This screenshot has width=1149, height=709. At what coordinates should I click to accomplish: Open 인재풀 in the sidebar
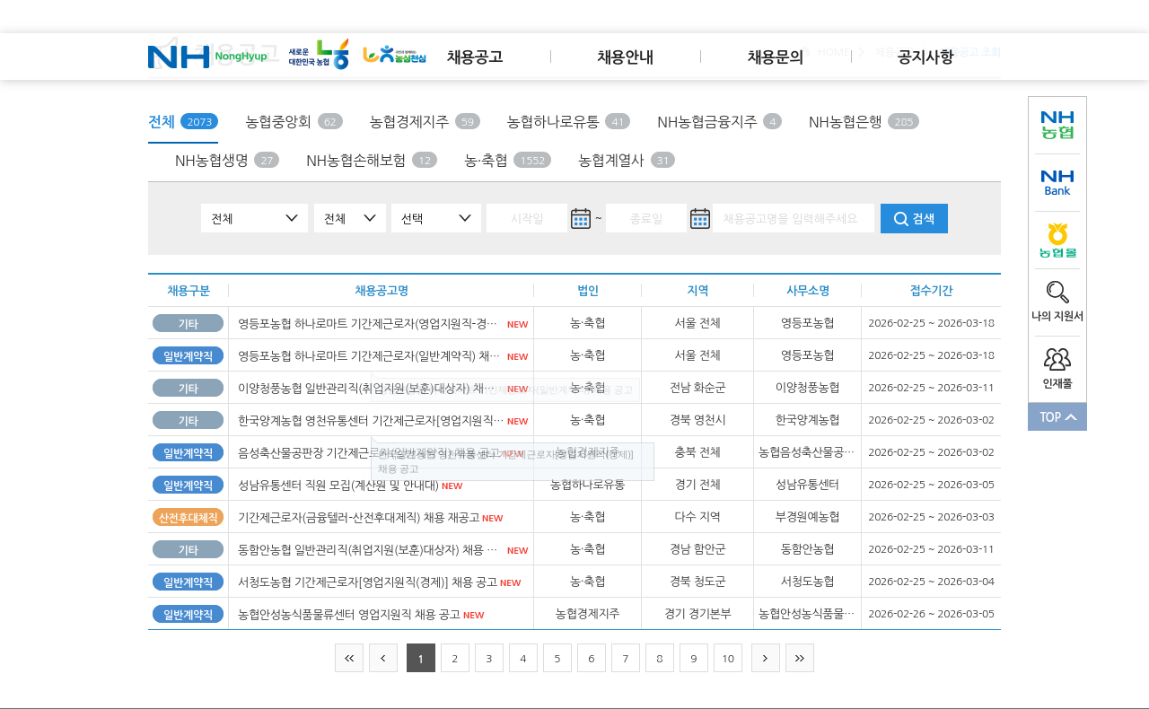click(1057, 369)
